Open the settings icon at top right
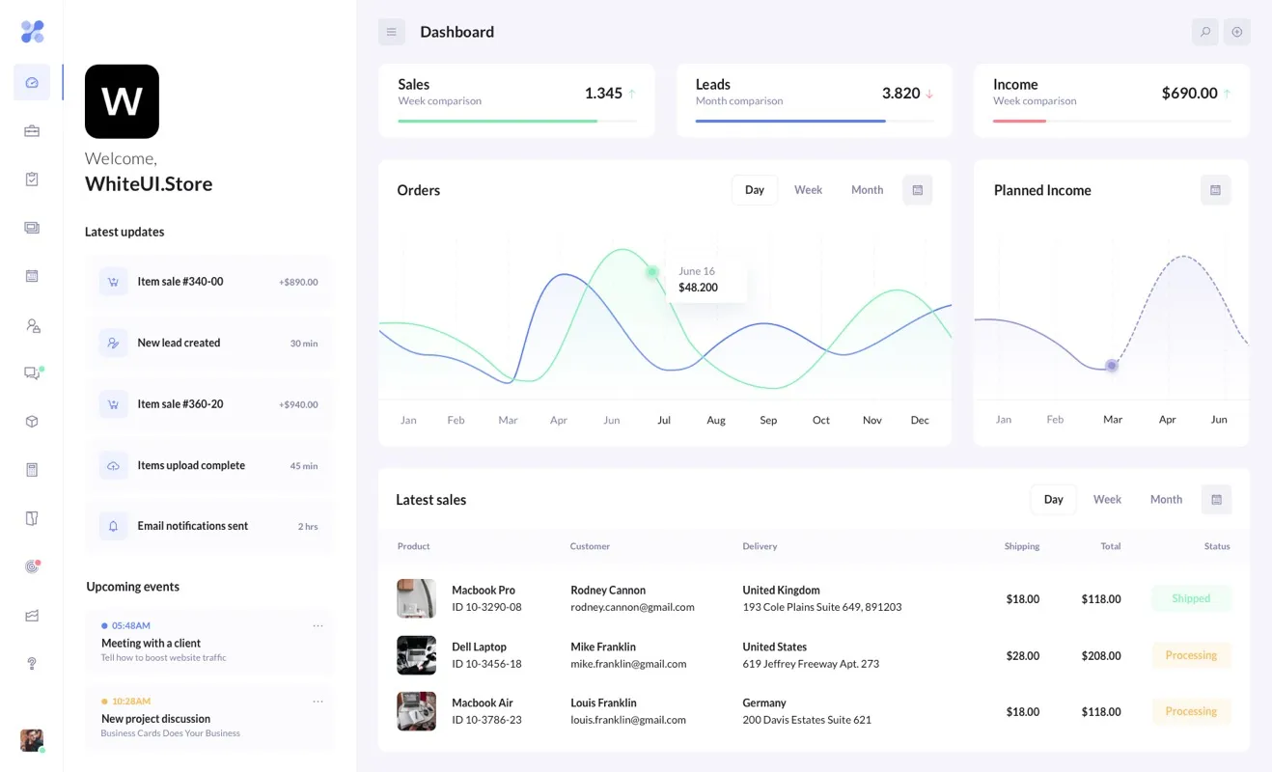Screen dimensions: 1272x772 coord(1236,32)
